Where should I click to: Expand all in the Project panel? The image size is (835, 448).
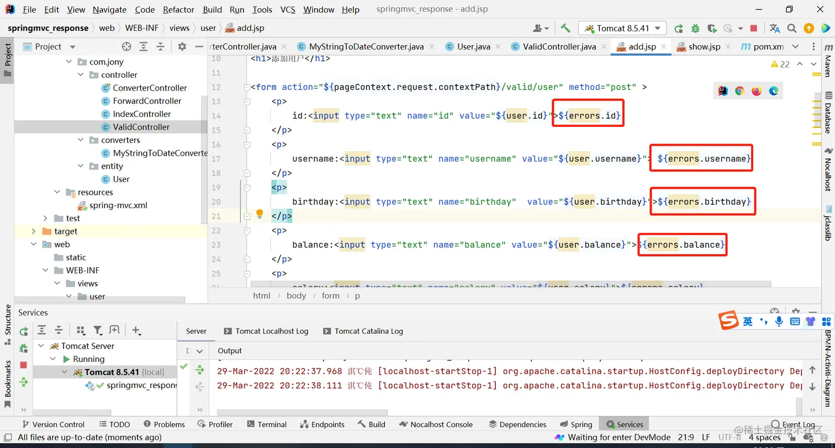(144, 46)
